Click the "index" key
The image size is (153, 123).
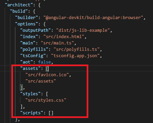point(29,37)
